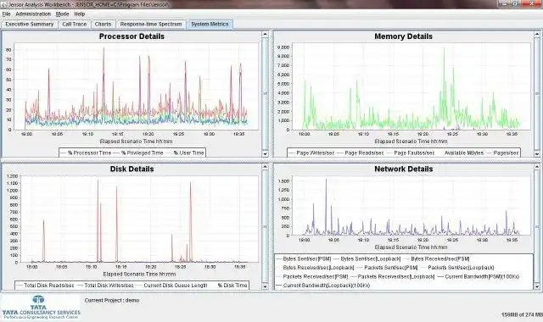Open the File menu
Screen dimensions: 543x322
[6, 14]
